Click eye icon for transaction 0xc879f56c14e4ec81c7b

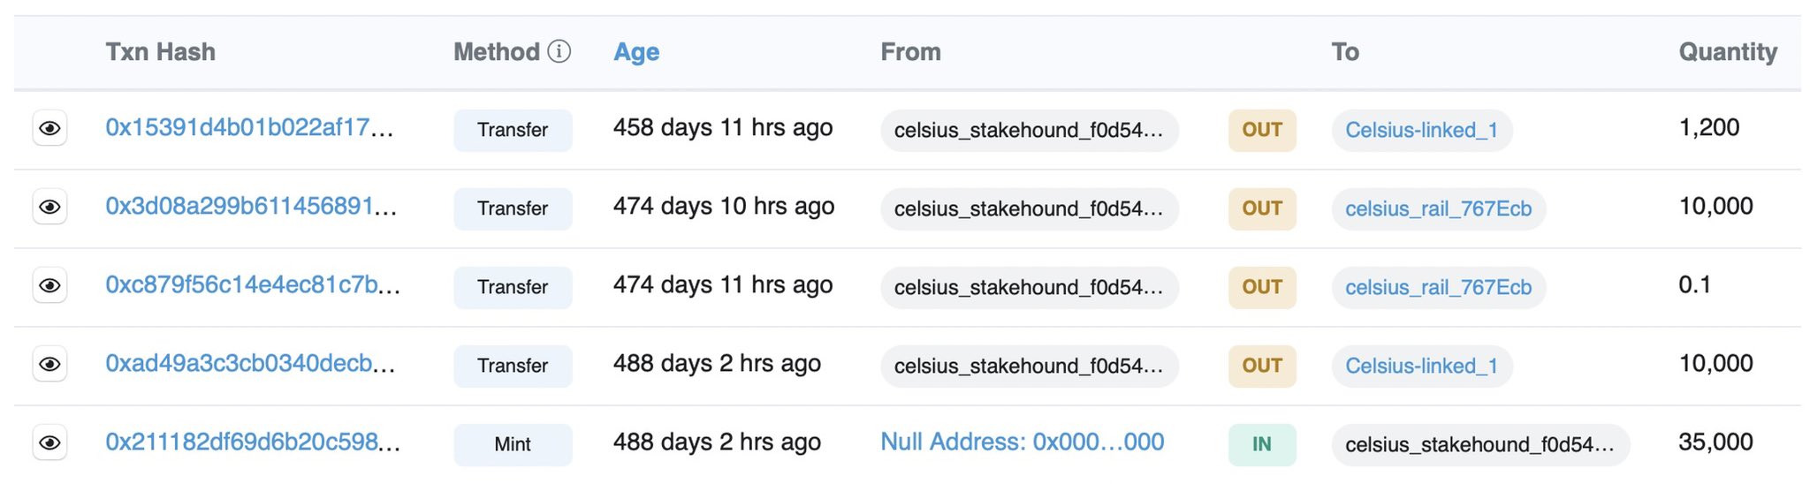tap(50, 286)
